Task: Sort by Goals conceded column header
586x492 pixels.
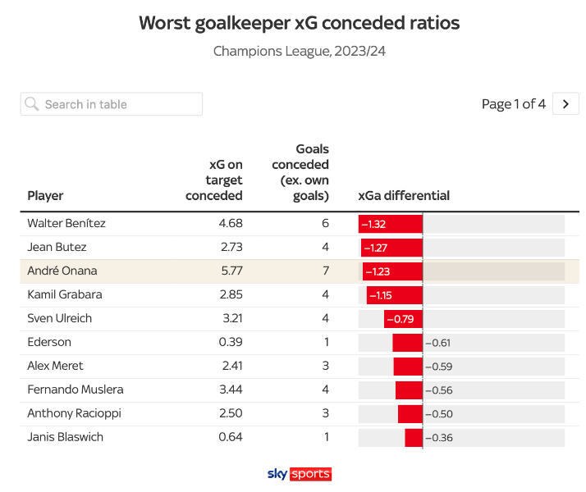Action: pos(300,172)
